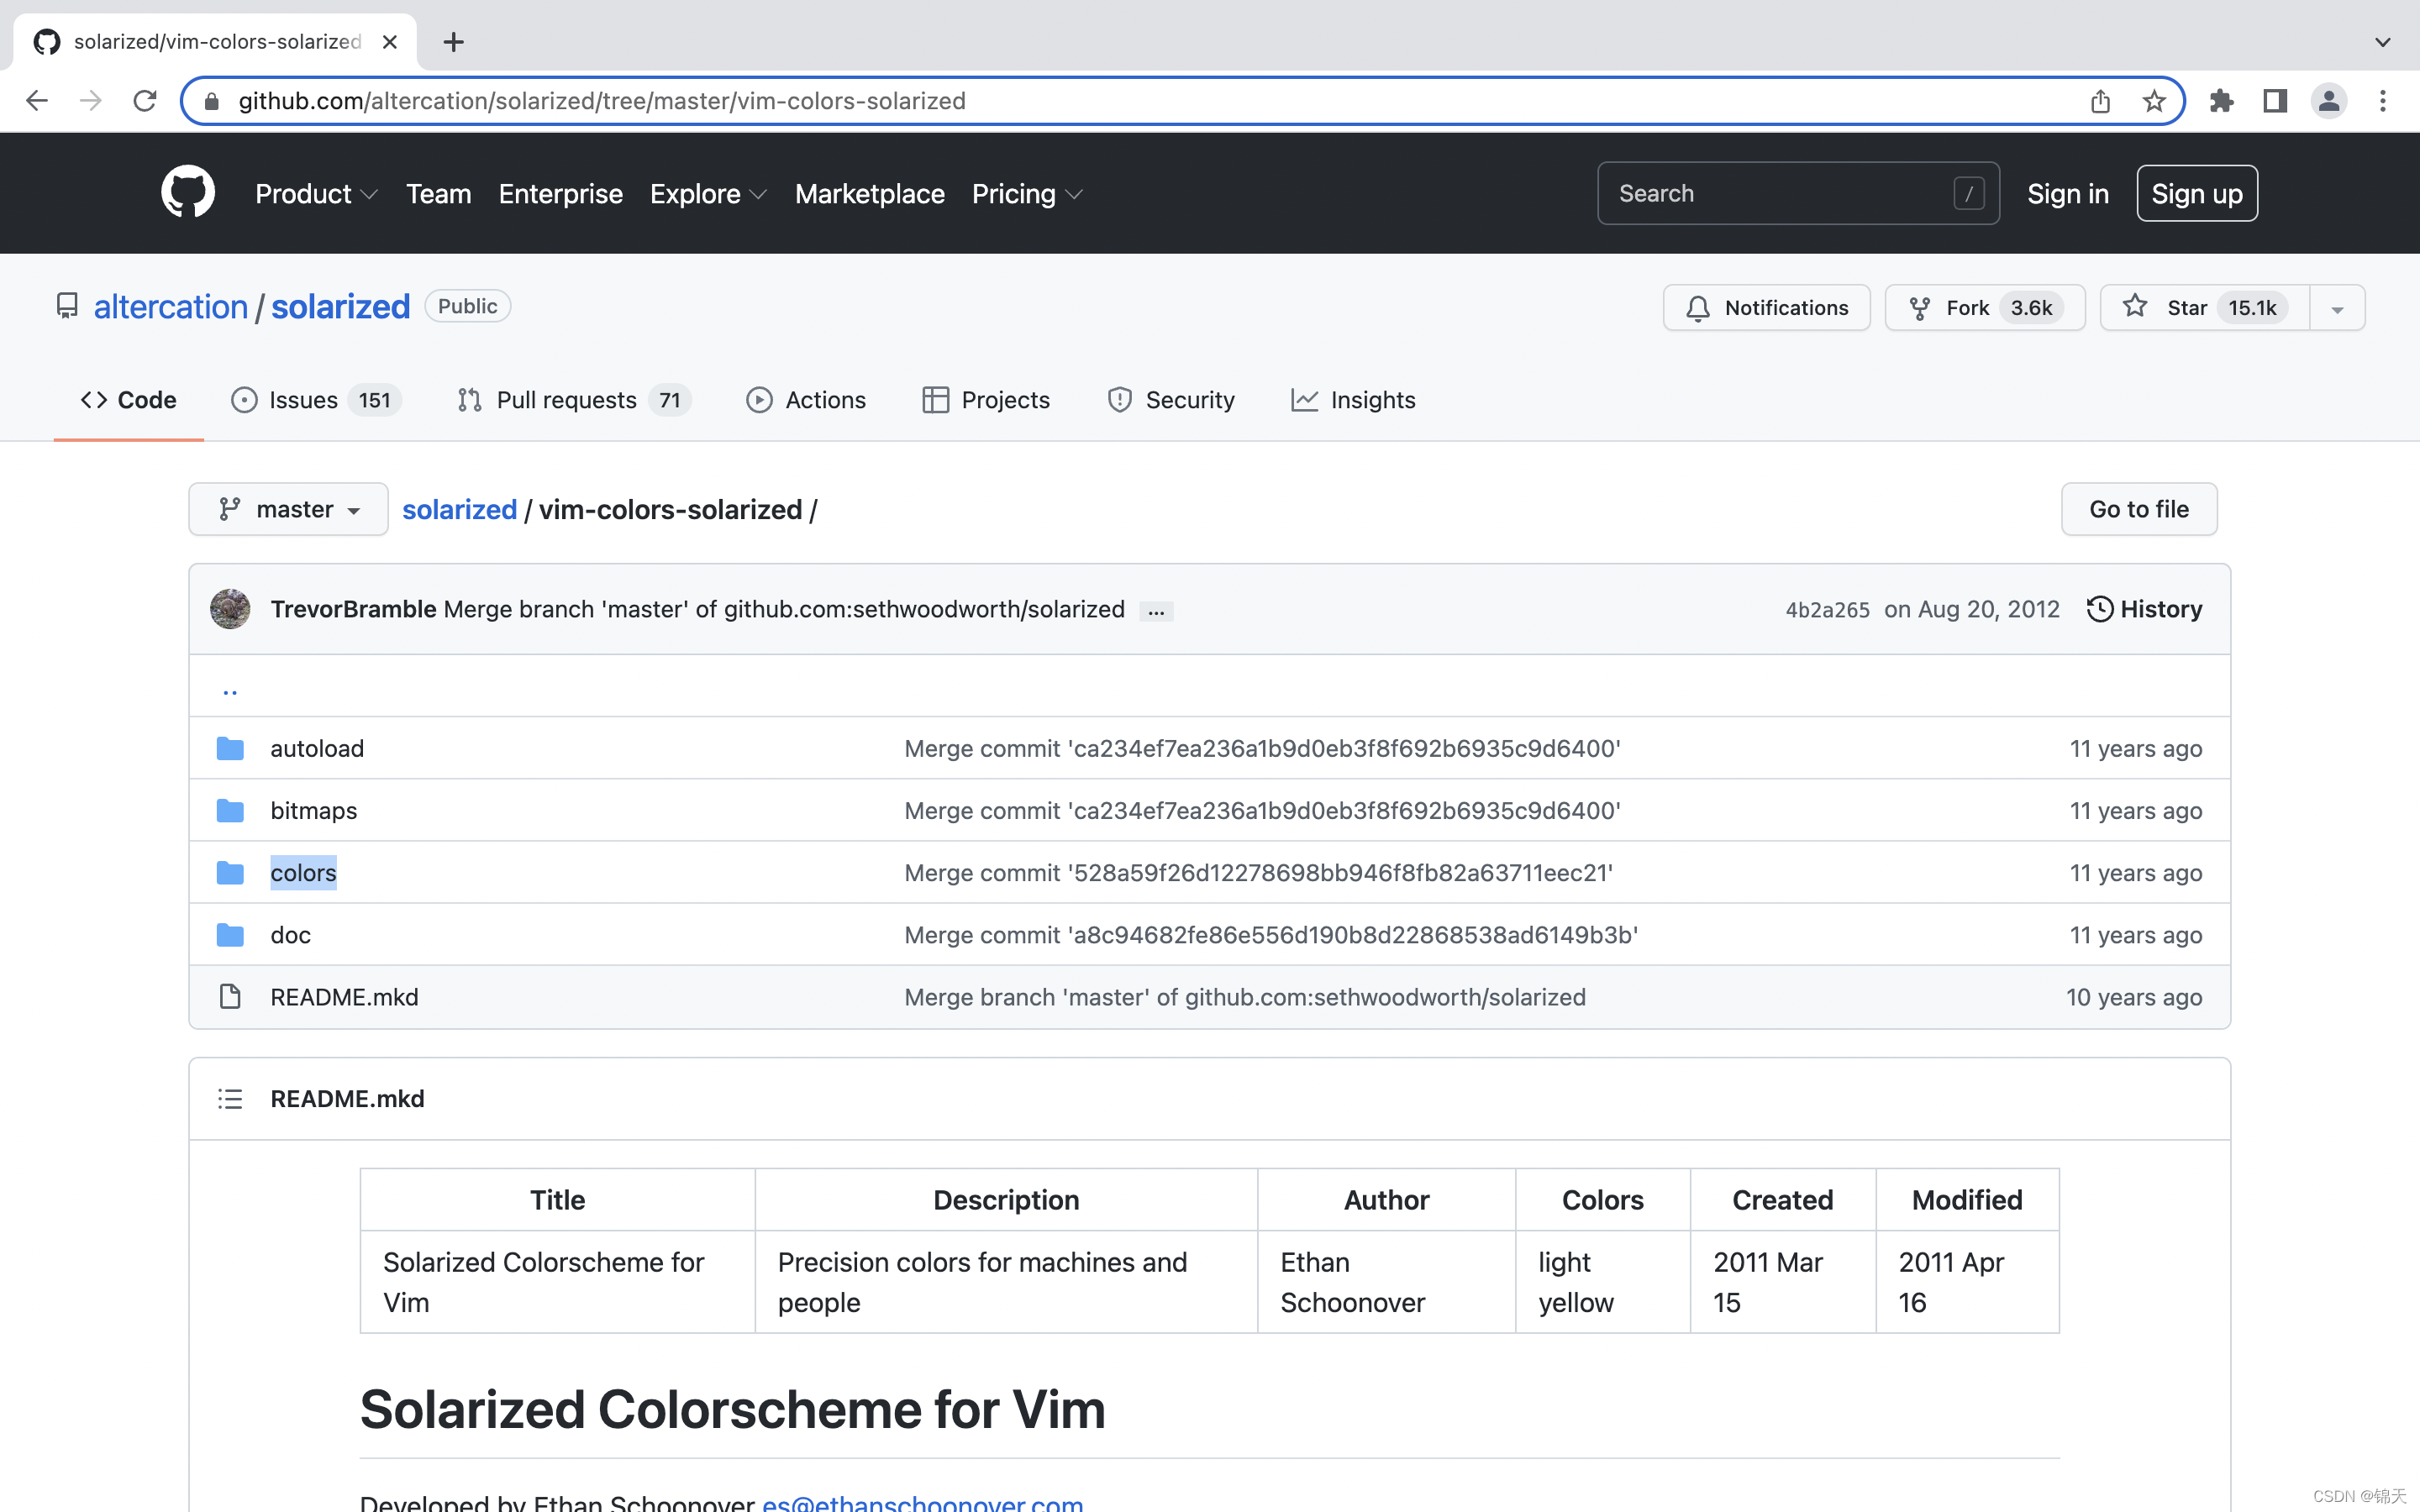Open the master branch dropdown
The width and height of the screenshot is (2420, 1512).
(x=288, y=509)
